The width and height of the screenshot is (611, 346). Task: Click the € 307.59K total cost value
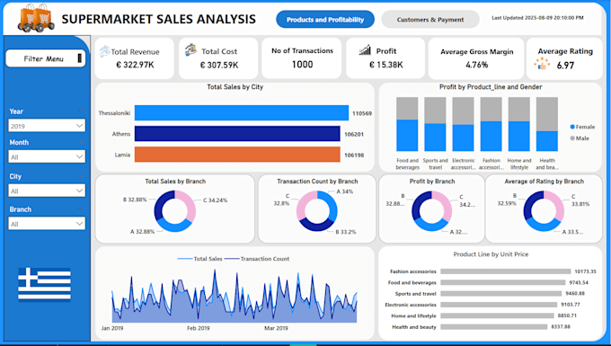(x=219, y=65)
